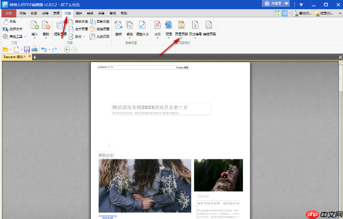The image size is (343, 219).
Task: Click the 背景 background icon
Action: click(x=169, y=25)
